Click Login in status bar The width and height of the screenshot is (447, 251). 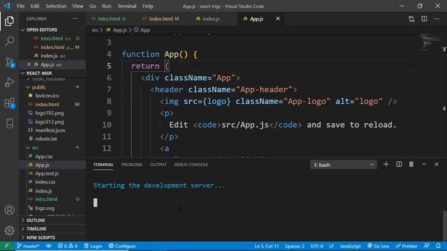[x=93, y=246]
